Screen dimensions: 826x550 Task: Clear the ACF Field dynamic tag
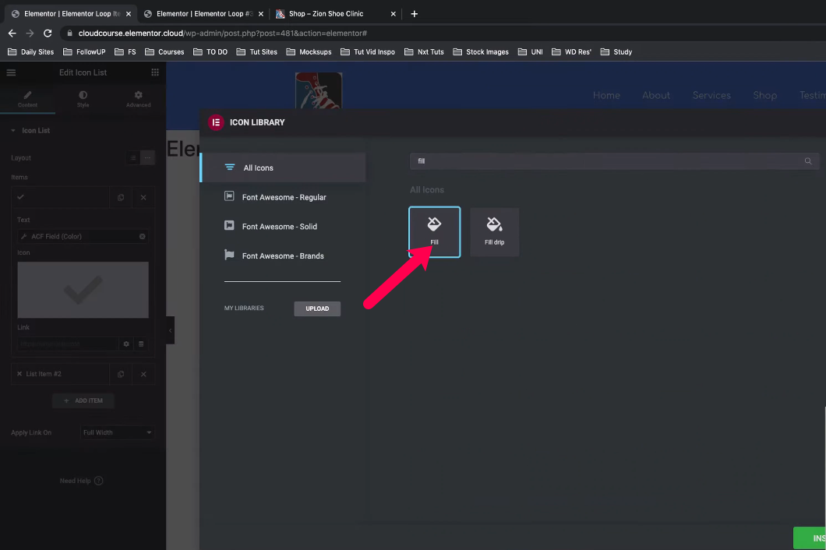143,236
